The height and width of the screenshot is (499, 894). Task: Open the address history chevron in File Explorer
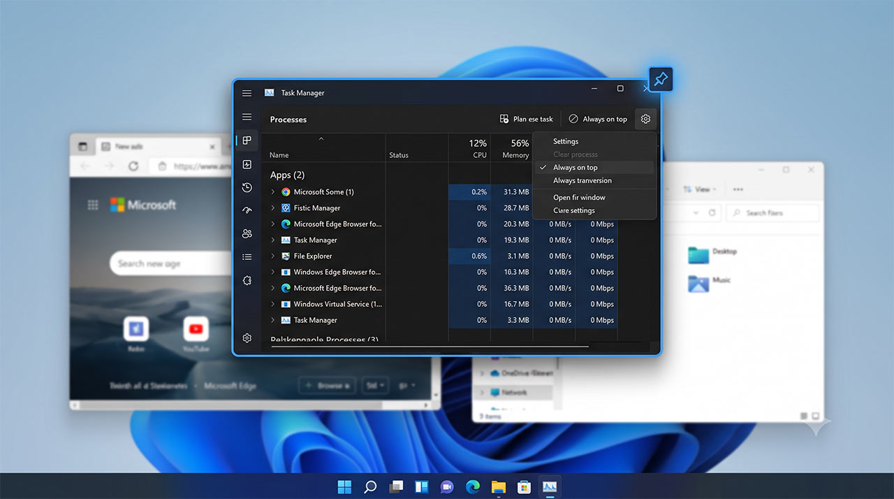pyautogui.click(x=696, y=212)
